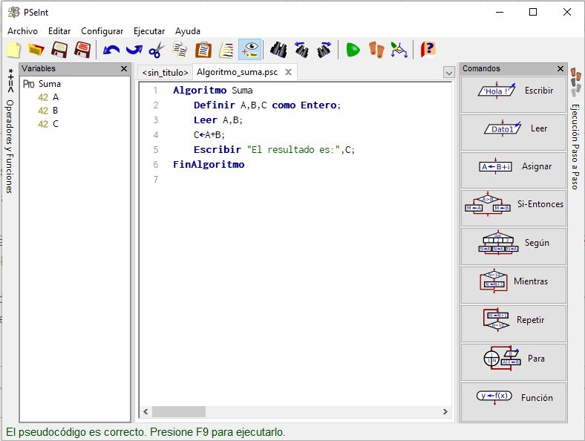Viewport: 585px width, 441px height.
Task: Open a file using the folder icon
Action: pyautogui.click(x=36, y=50)
